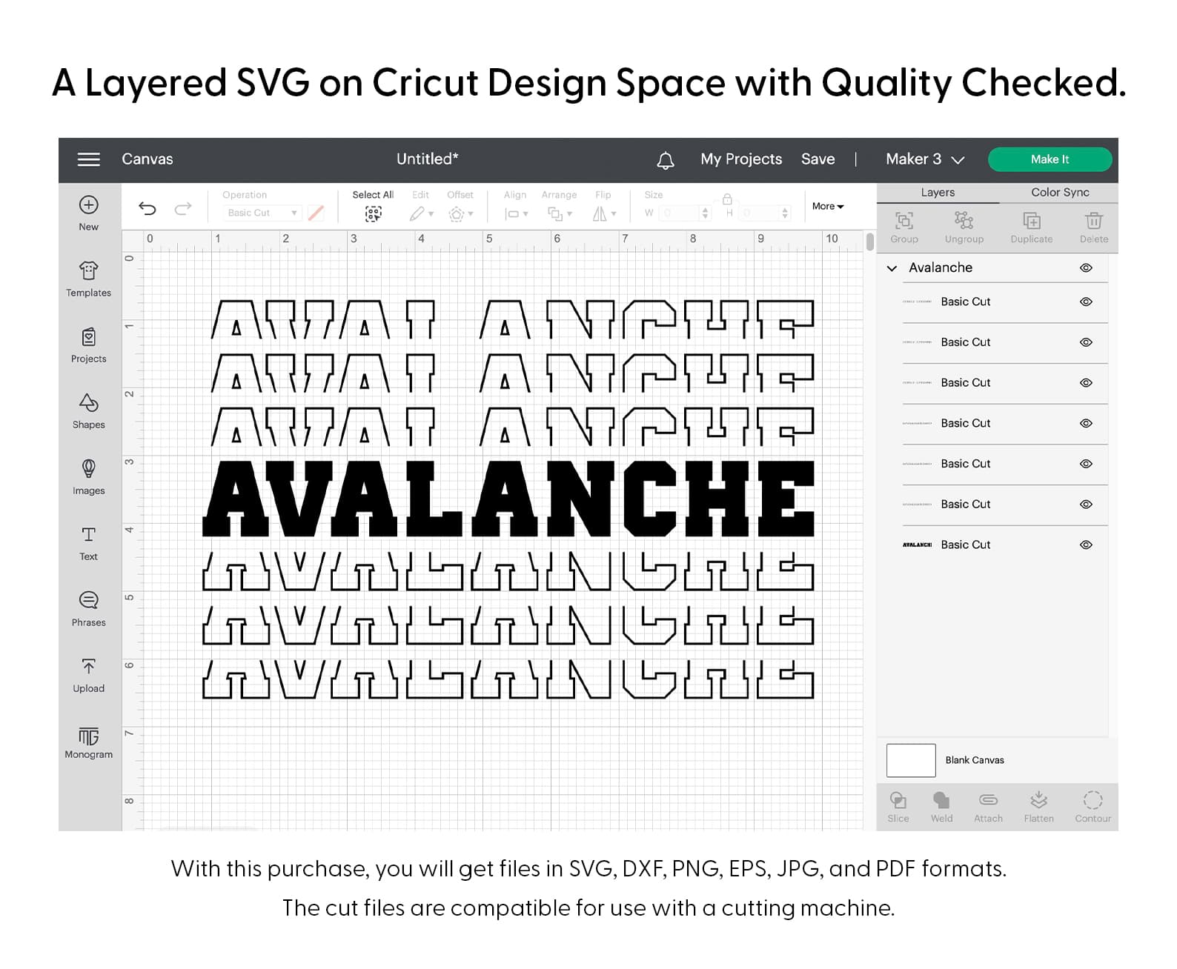The width and height of the screenshot is (1177, 969).
Task: Collapse the Avalanche layer group
Action: pyautogui.click(x=892, y=268)
